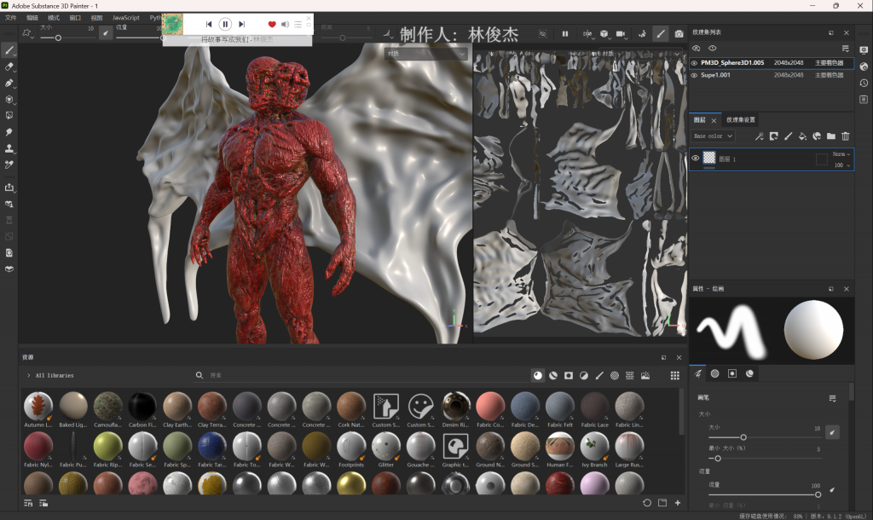This screenshot has width=873, height=520.
Task: Select the Clone stamp tool
Action: [9, 148]
